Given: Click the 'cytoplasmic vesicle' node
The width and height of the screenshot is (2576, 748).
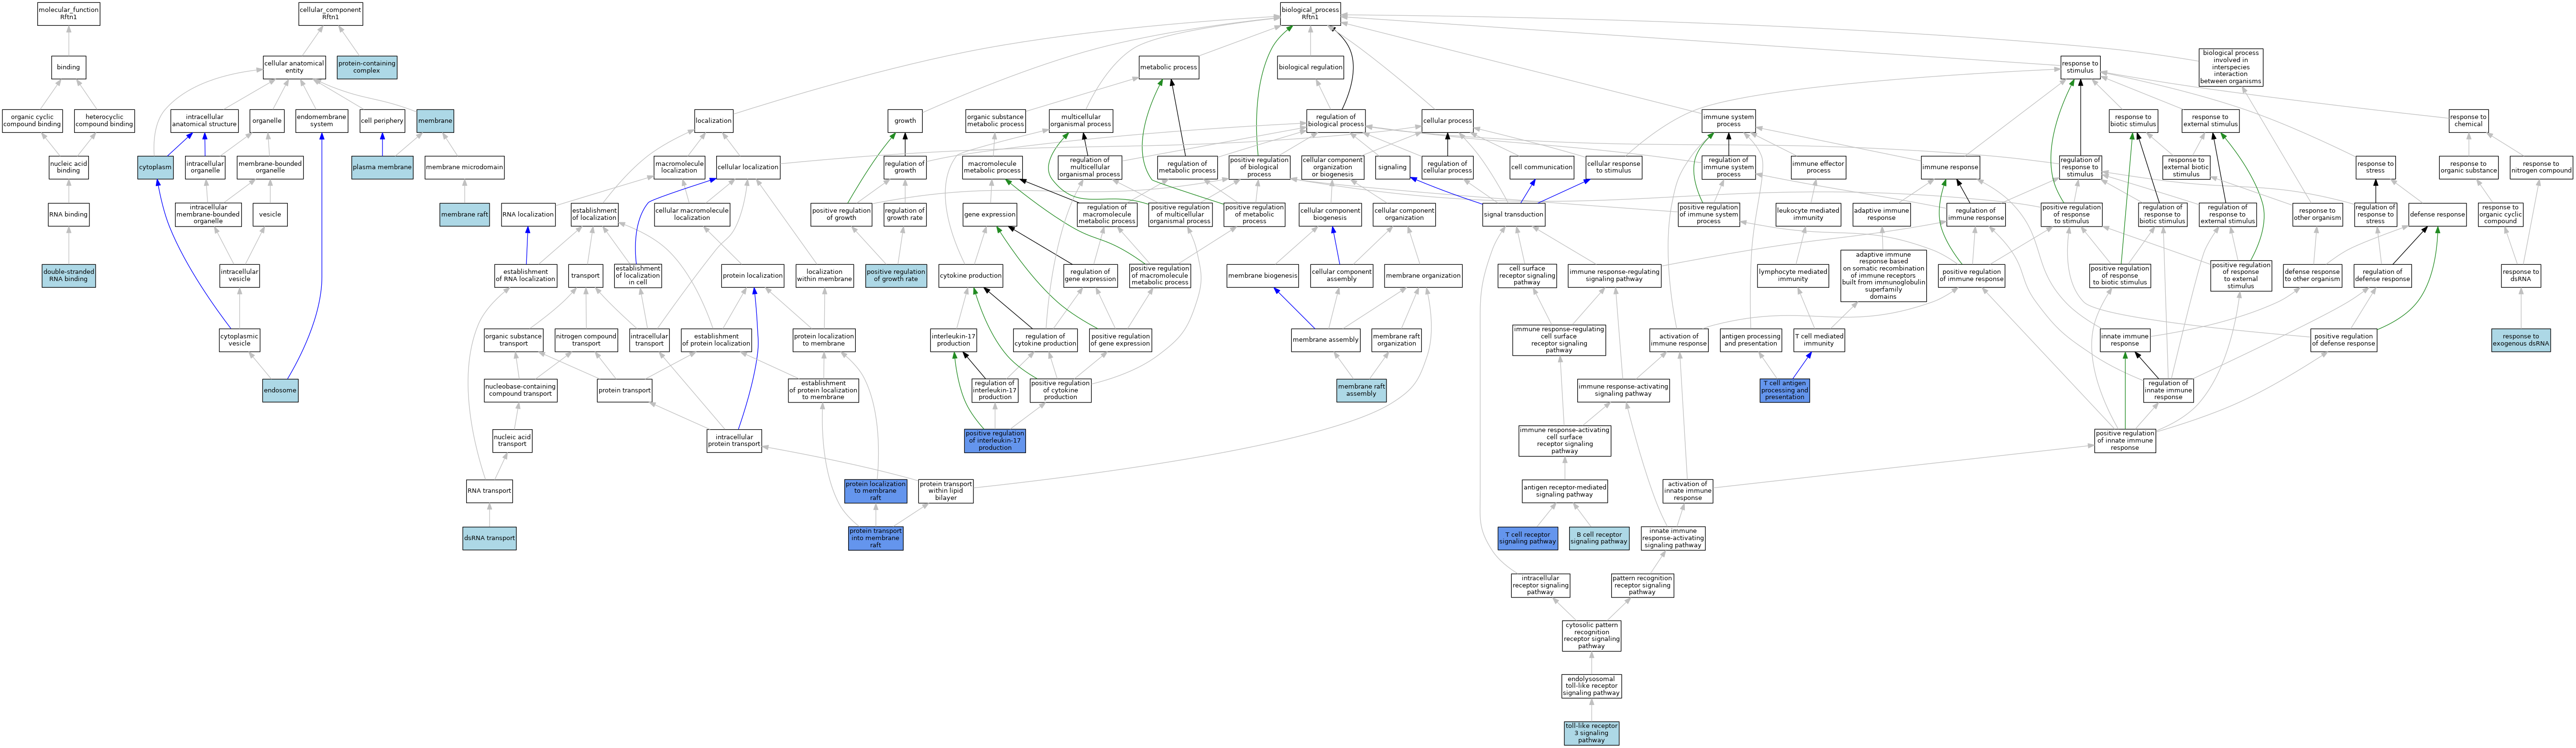Looking at the screenshot, I should pos(240,340).
